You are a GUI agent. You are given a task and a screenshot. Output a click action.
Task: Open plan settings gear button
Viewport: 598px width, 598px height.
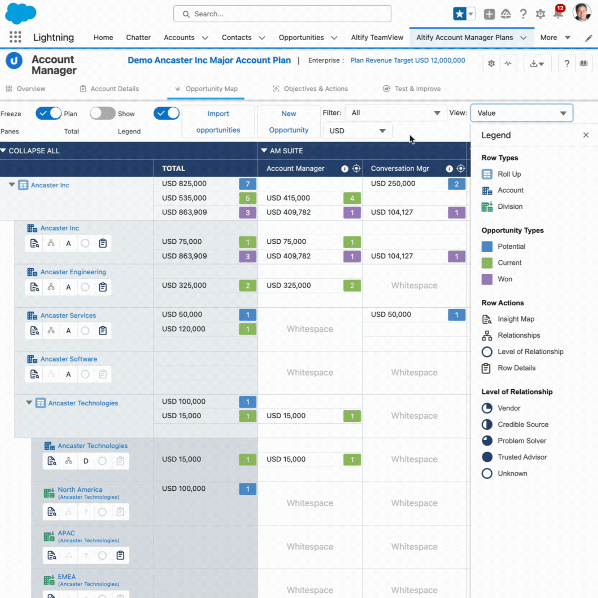491,63
